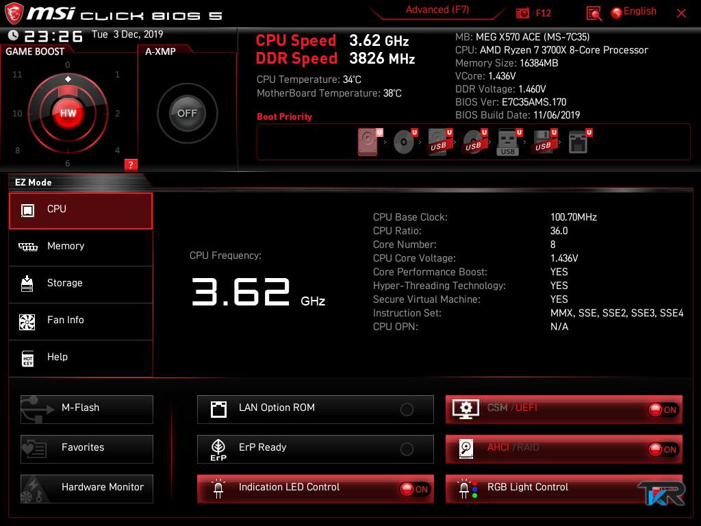The width and height of the screenshot is (701, 526).
Task: Select the USB hard disk boot icon
Action: click(x=440, y=142)
